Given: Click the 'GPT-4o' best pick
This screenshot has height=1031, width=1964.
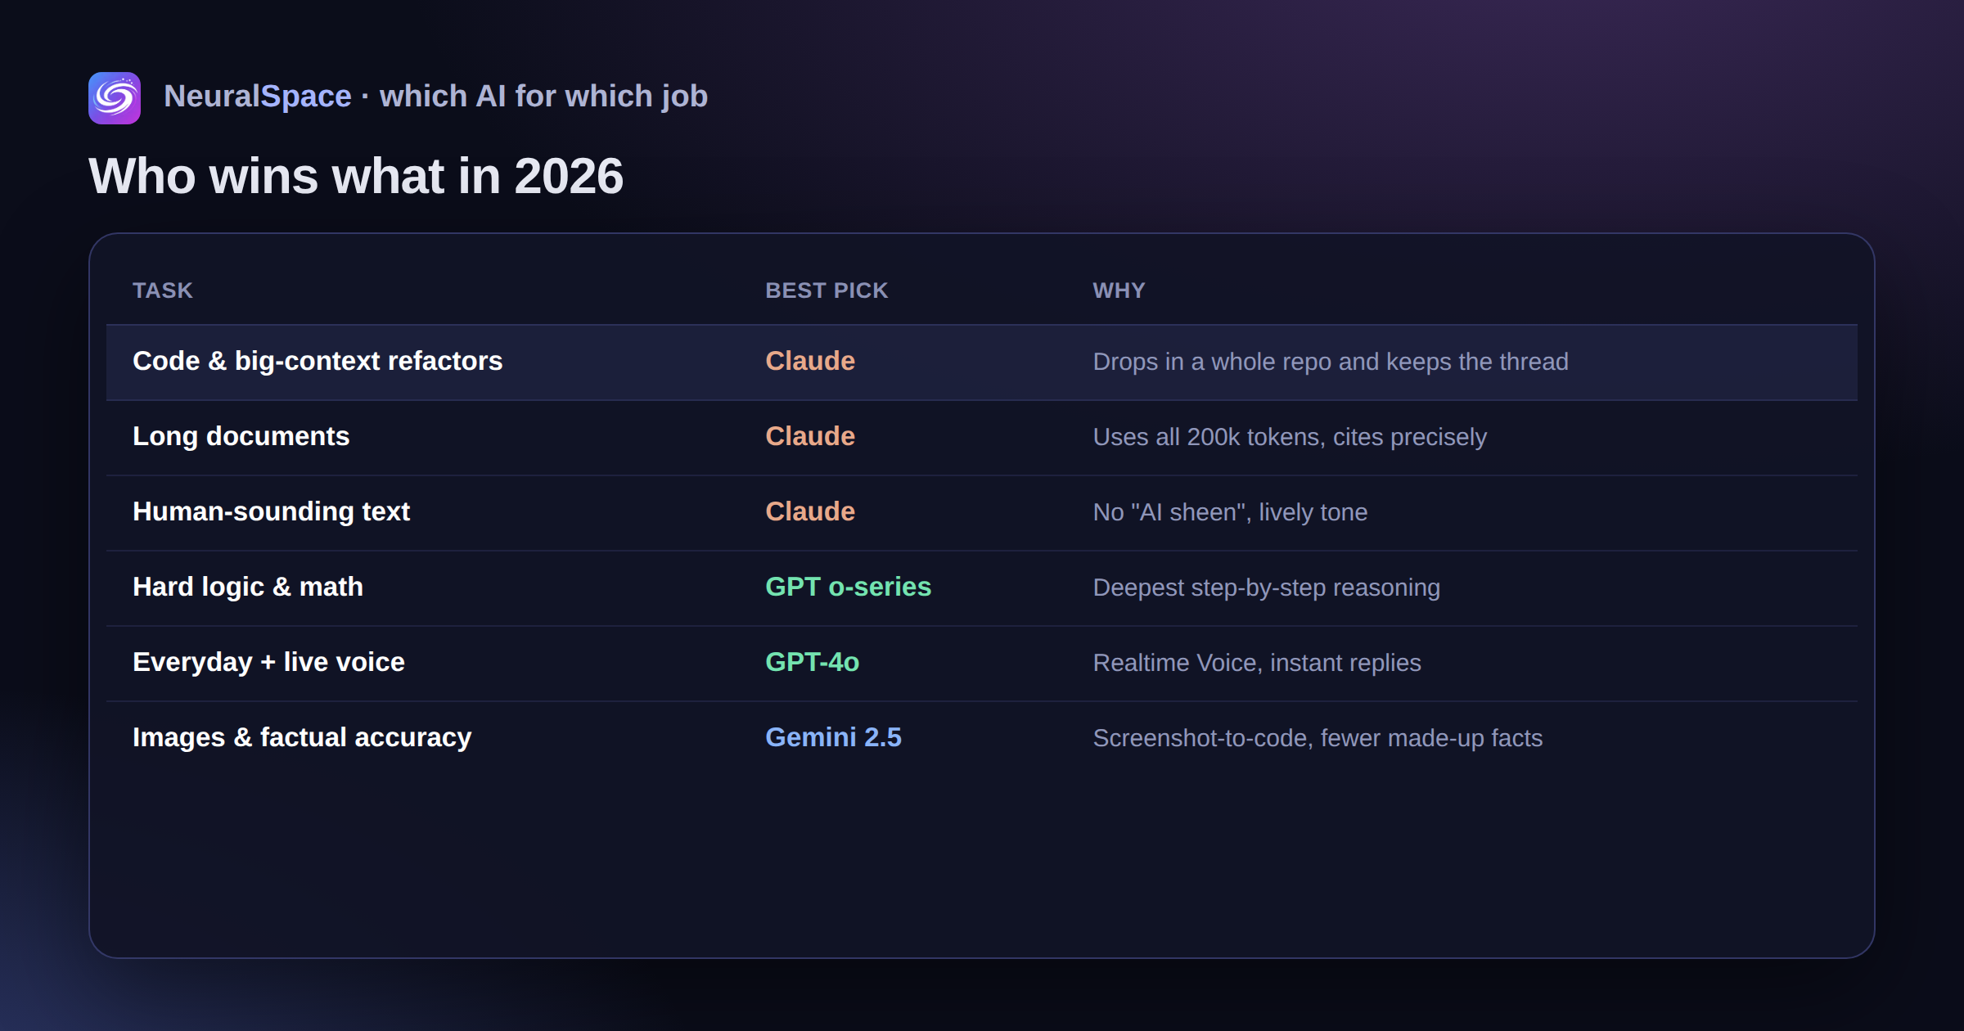Looking at the screenshot, I should coord(813,662).
